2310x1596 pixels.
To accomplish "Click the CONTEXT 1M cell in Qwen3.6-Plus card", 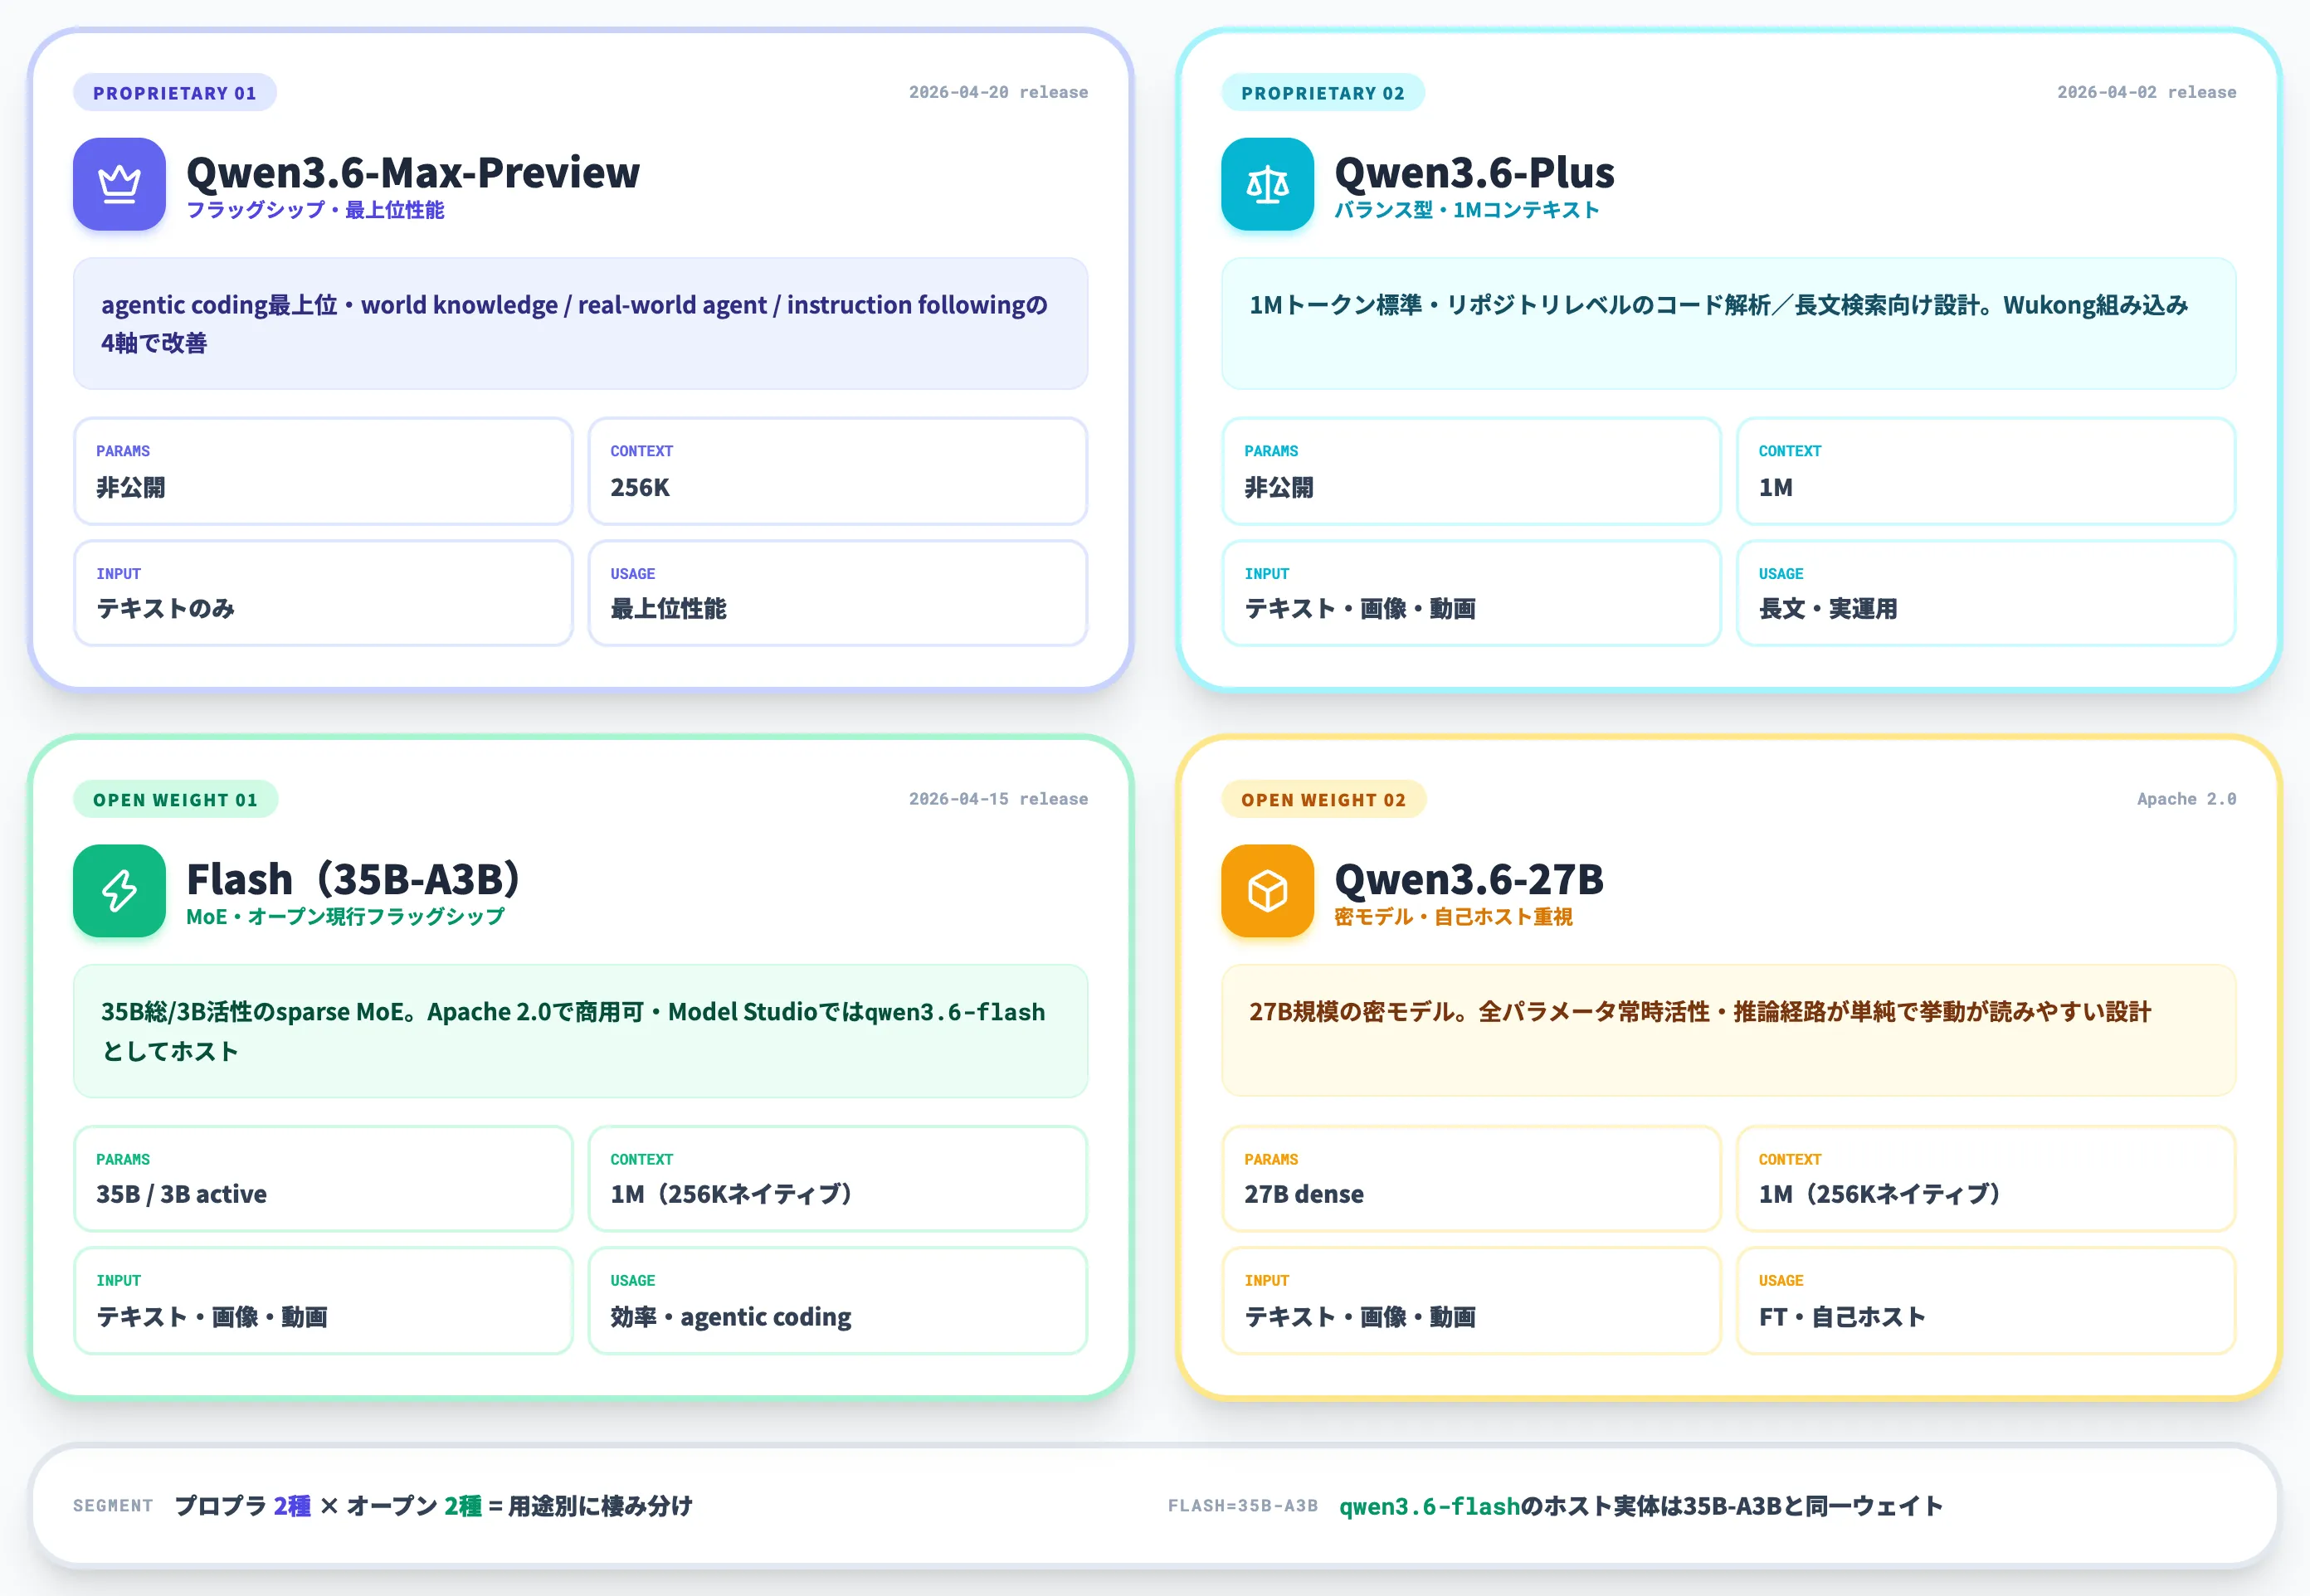I will 1985,471.
